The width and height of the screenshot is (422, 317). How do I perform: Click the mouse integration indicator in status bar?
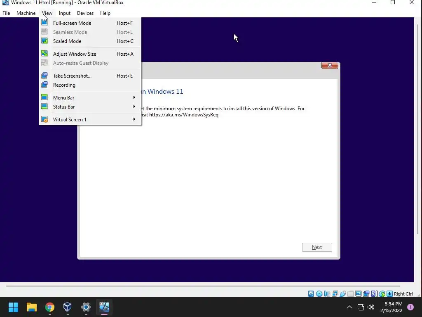pos(382,294)
